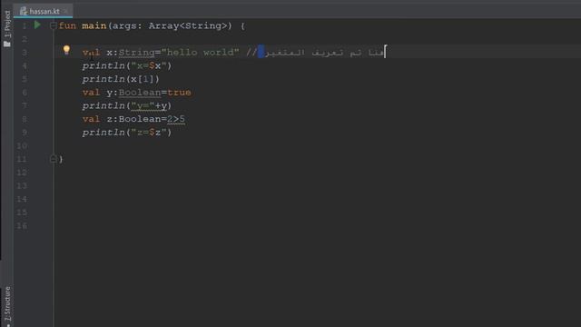This screenshot has height=327, width=581.
Task: Click the "hello world" string literal
Action: pyautogui.click(x=200, y=53)
